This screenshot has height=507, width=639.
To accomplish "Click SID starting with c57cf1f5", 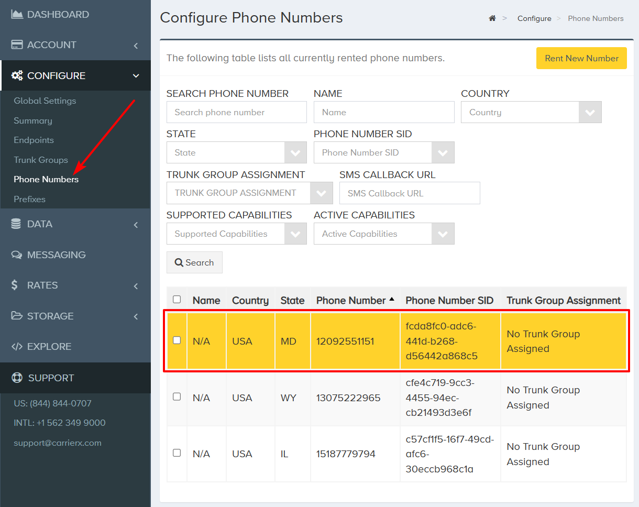I will [x=449, y=454].
